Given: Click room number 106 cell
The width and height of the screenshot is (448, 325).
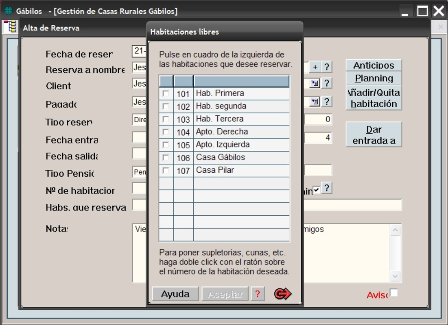Looking at the screenshot, I should tap(183, 158).
